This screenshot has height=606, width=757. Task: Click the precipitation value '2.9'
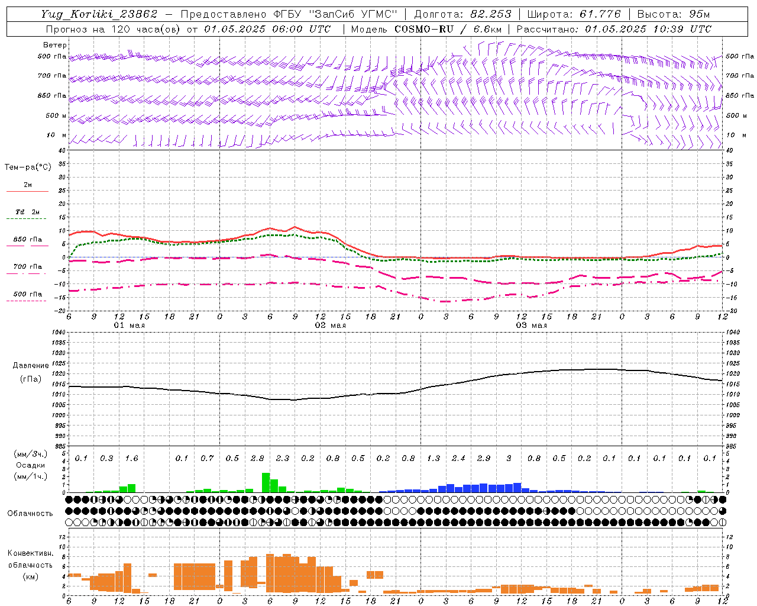(x=484, y=459)
